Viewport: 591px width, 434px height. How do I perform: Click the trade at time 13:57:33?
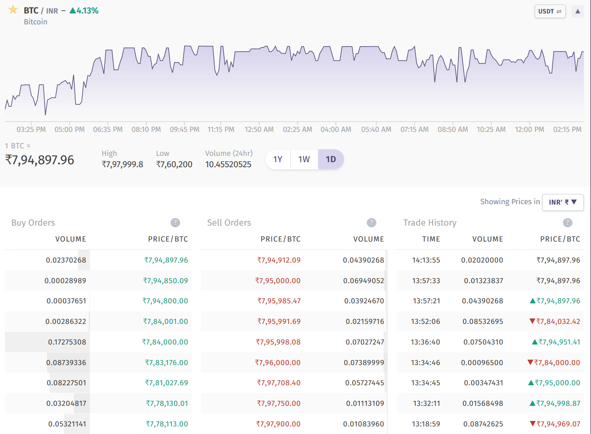click(426, 281)
